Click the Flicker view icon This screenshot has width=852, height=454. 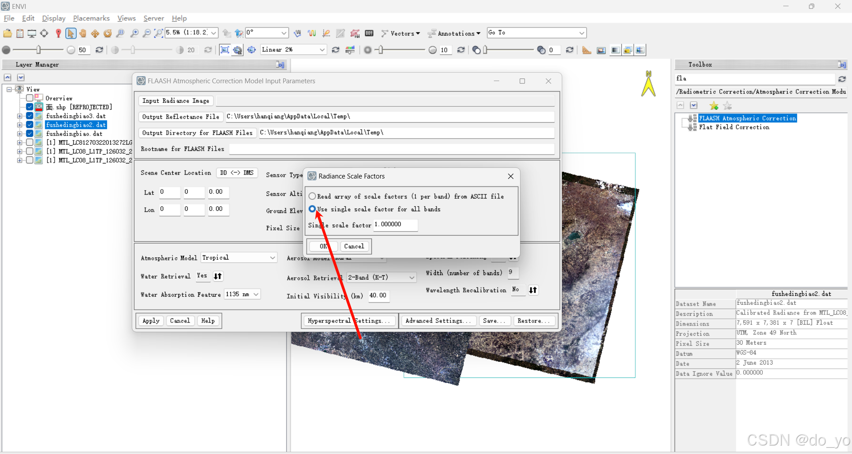(627, 50)
